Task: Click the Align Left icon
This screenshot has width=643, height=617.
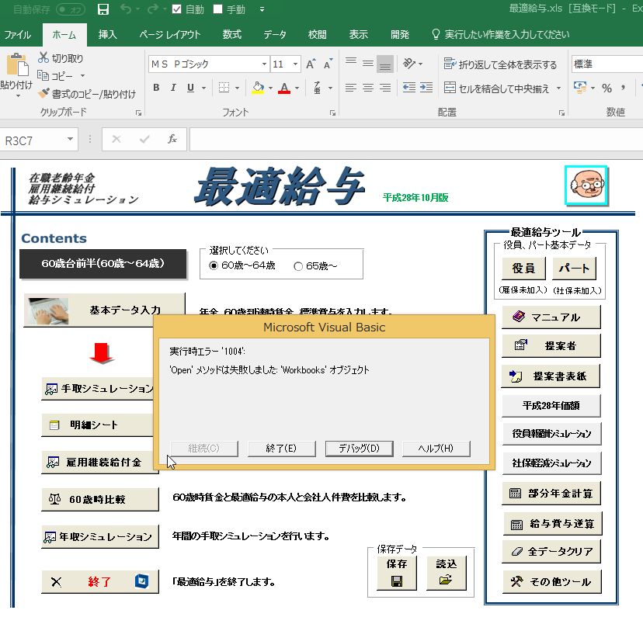Action: click(x=350, y=88)
